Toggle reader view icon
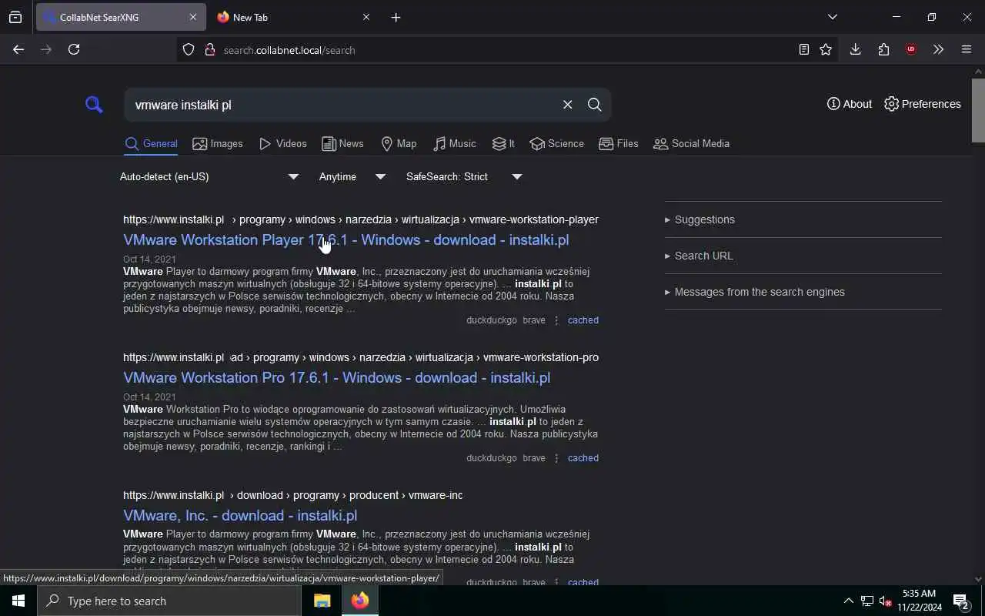 [x=803, y=49]
